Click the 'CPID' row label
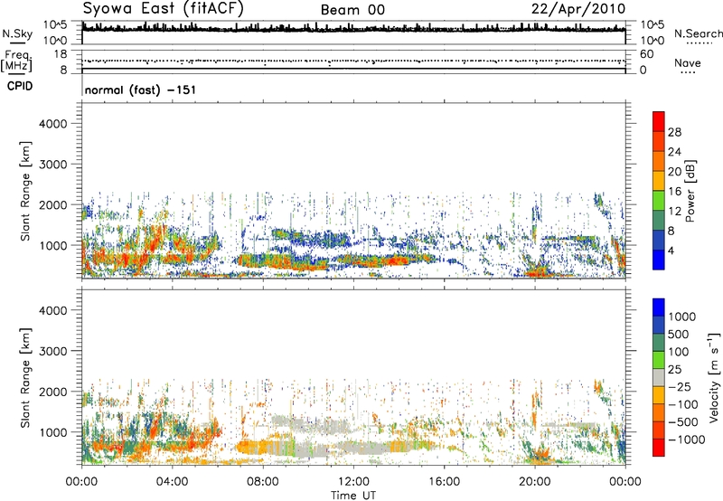This screenshot has height=501, width=723. coord(20,86)
